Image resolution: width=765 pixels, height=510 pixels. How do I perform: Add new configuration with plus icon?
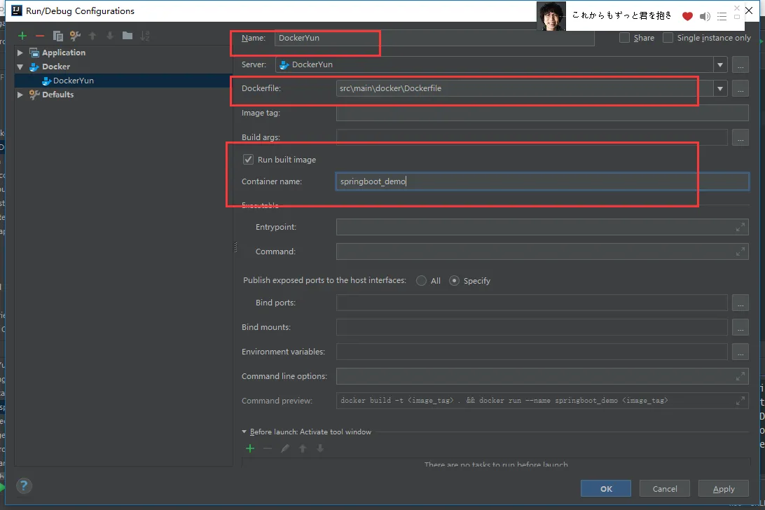coord(22,36)
